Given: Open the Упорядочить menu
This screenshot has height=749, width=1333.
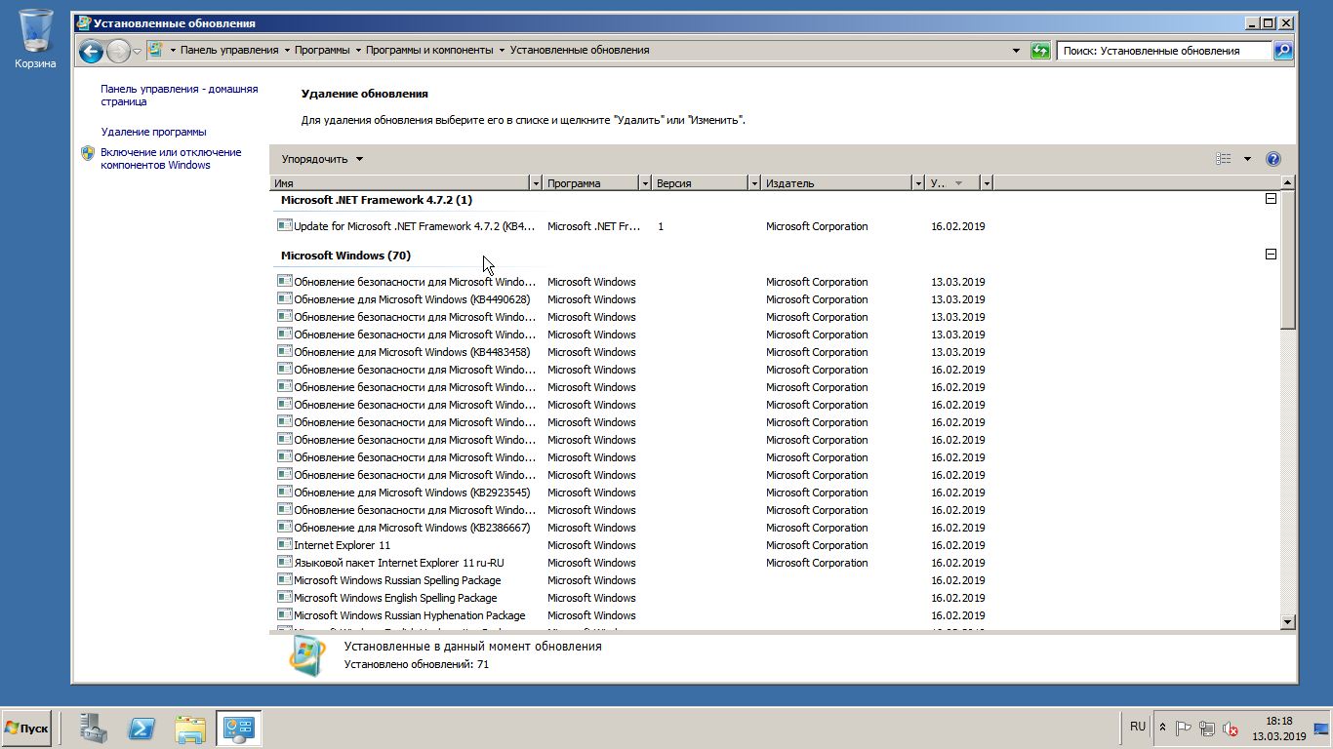Looking at the screenshot, I should coord(322,159).
